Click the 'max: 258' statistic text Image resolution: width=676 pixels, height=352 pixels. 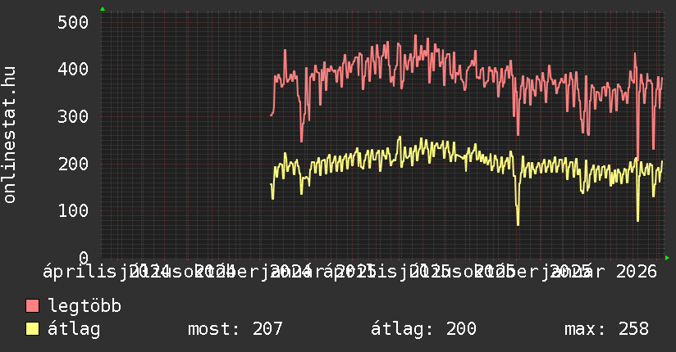606,330
